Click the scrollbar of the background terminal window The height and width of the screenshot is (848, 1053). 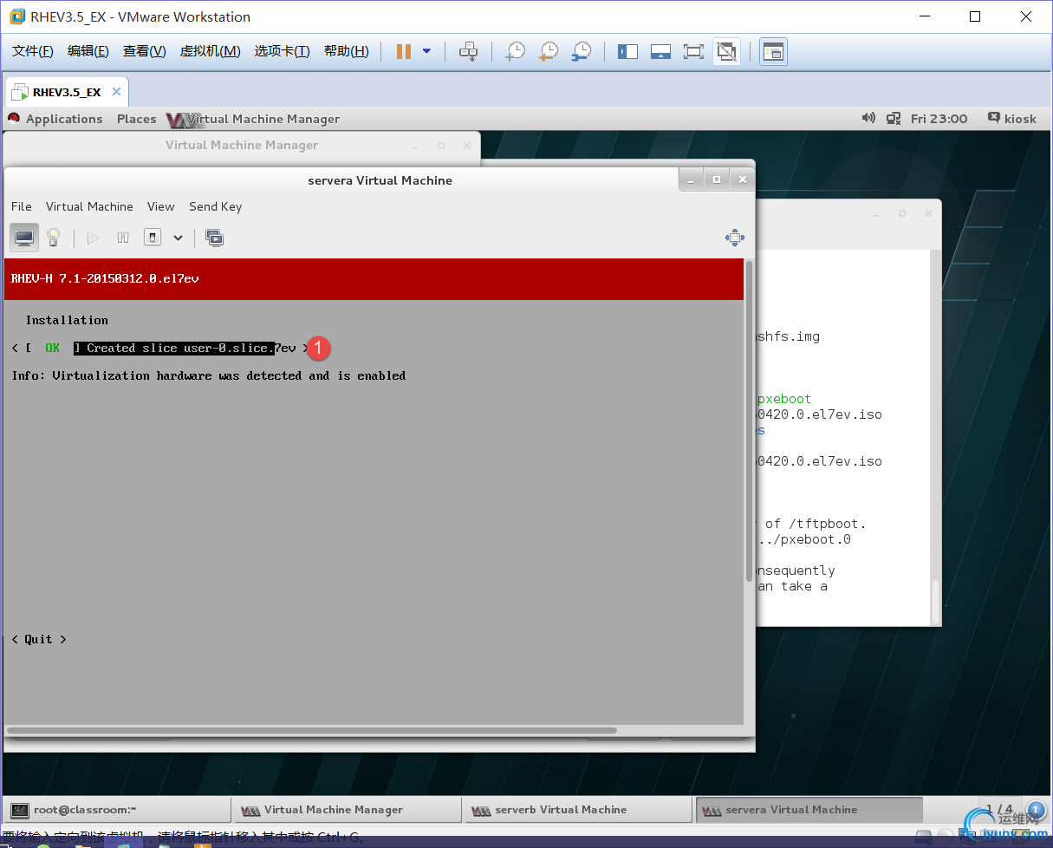pyautogui.click(x=935, y=602)
